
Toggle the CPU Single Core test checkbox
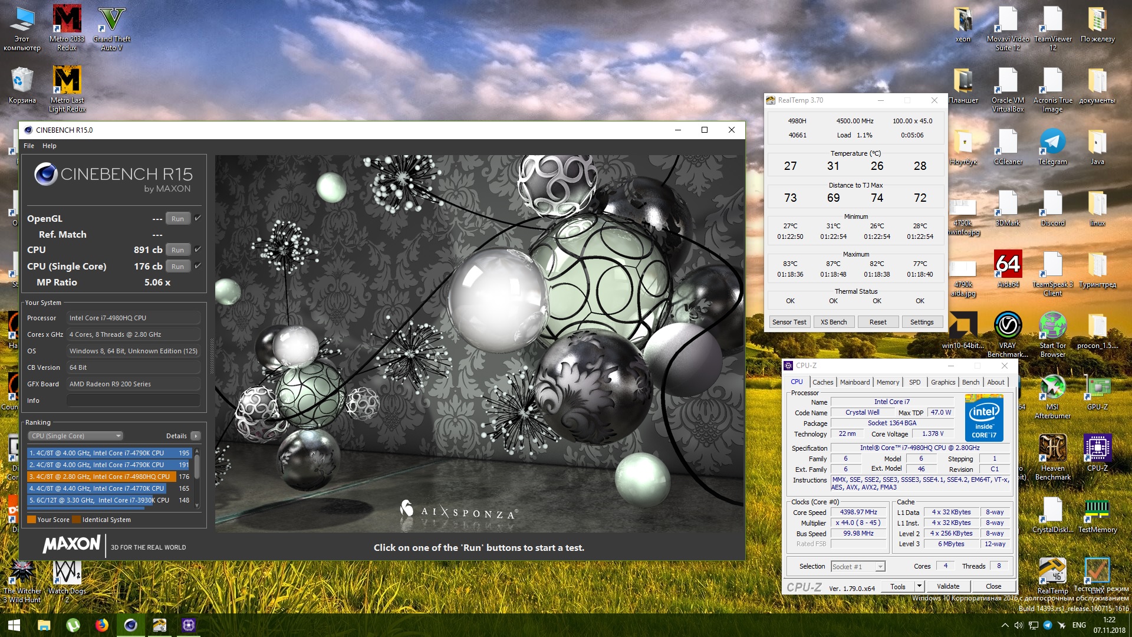(198, 266)
